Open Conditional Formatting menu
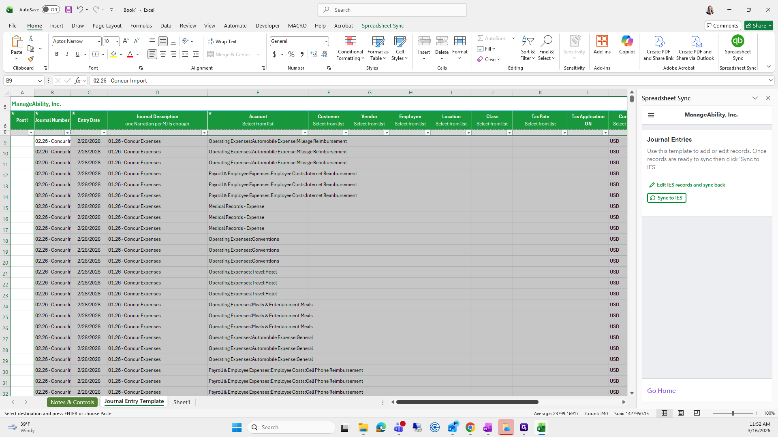Screen dimensions: 778x437 [350, 49]
